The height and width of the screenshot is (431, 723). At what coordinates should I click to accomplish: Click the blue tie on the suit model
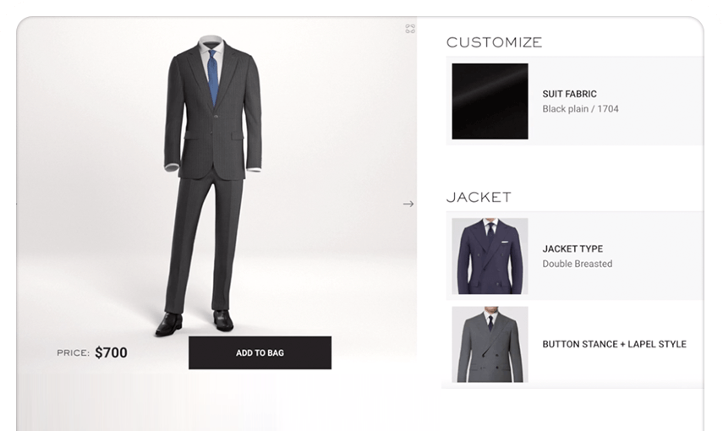coord(212,77)
